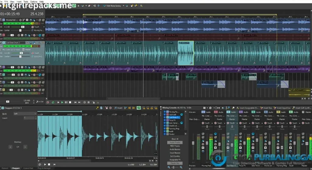Toggle the Solo Tenor checkbox in channel list

[x=165, y=123]
